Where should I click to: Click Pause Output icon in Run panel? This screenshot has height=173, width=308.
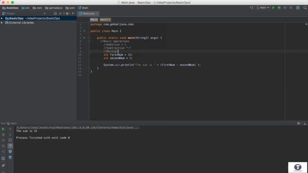coord(3,140)
